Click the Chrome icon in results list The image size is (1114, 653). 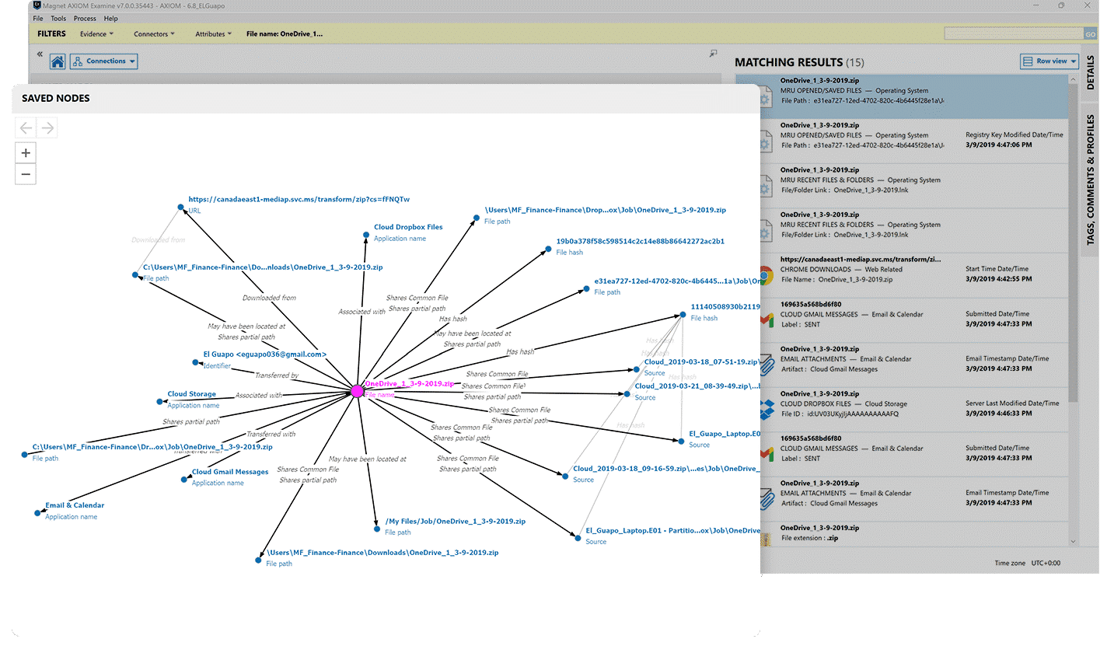click(x=767, y=274)
